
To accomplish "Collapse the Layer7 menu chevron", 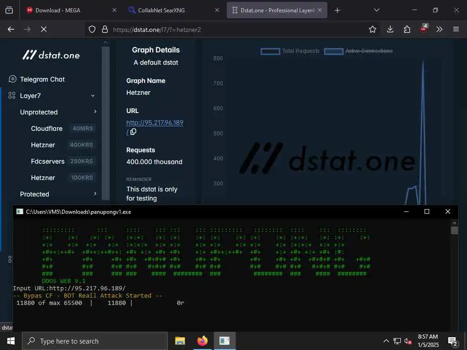I will 93,96.
